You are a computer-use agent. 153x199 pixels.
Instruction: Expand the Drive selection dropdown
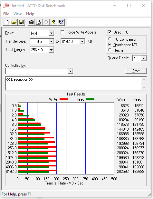[x=51, y=33]
